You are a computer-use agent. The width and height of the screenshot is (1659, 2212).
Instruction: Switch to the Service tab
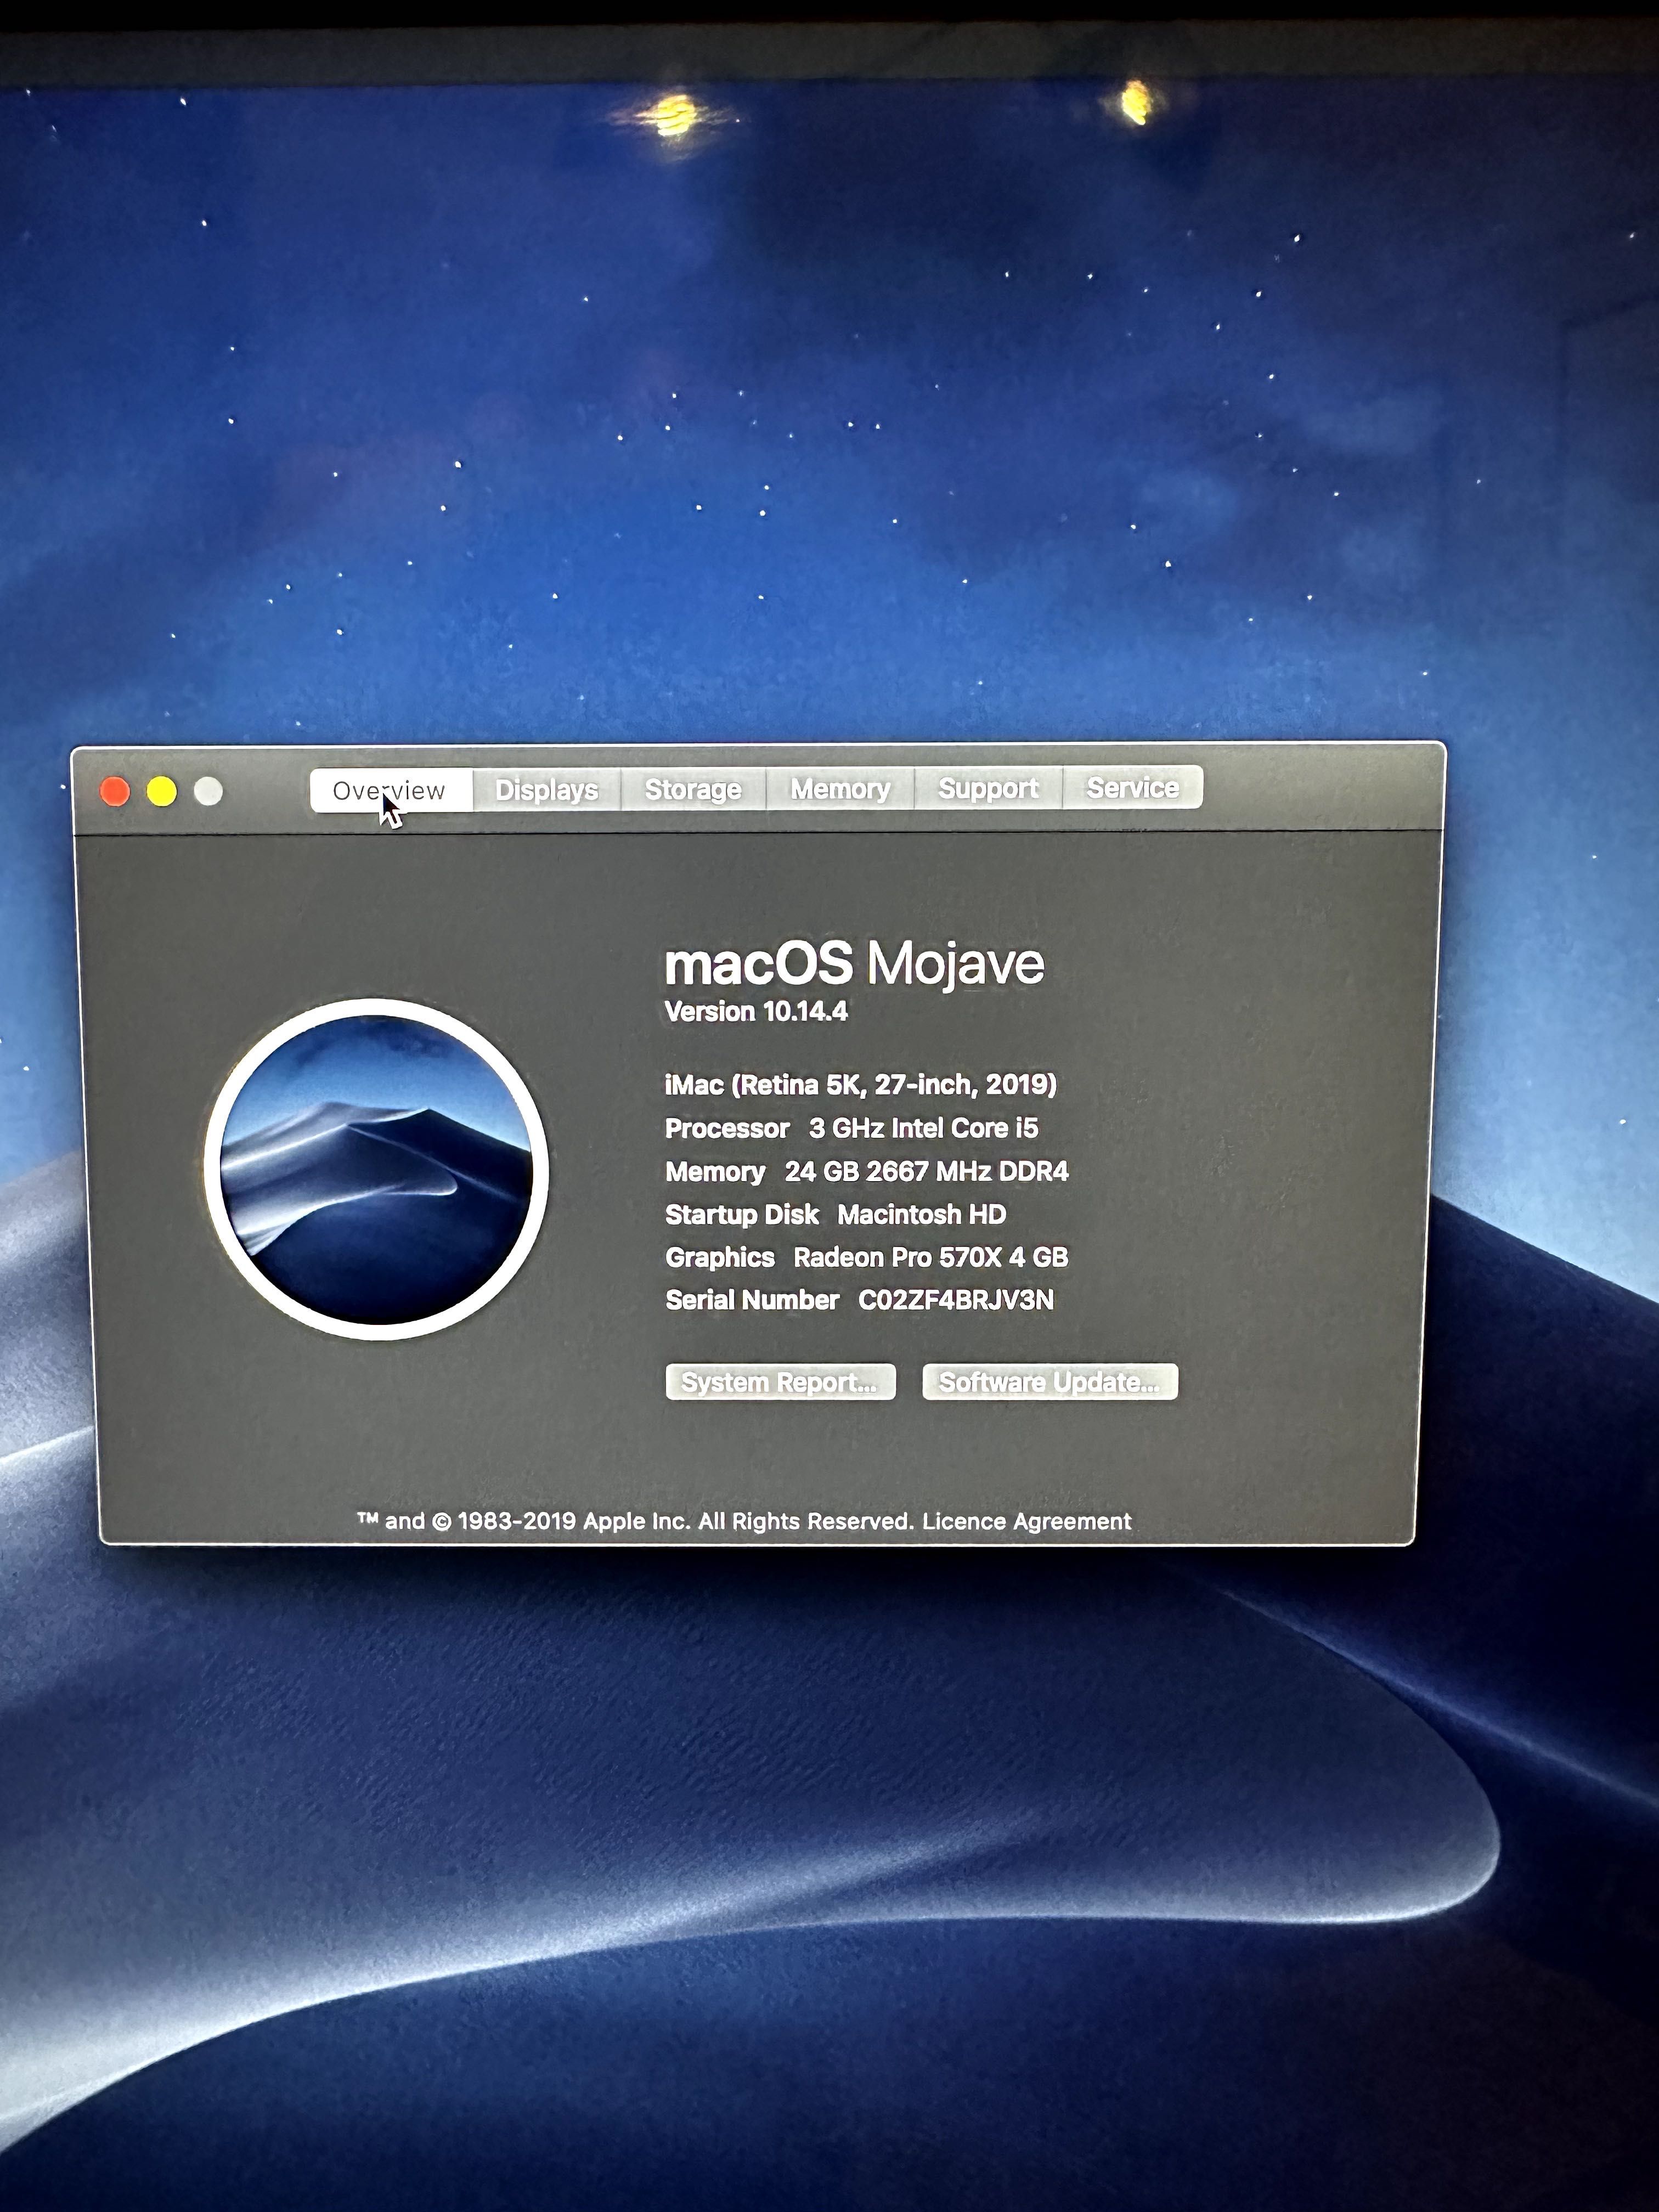click(x=1133, y=787)
